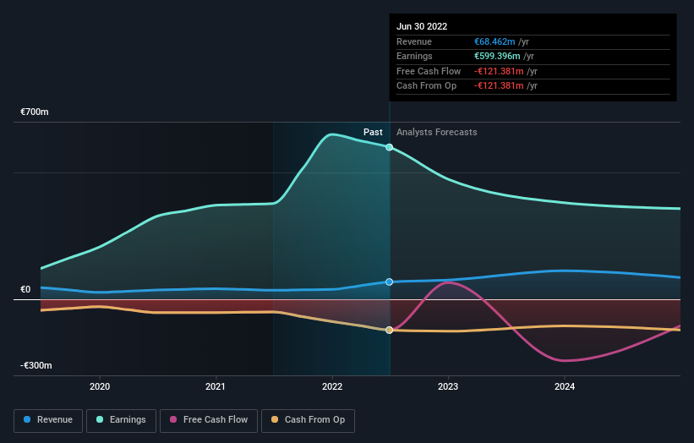Toggle the Revenue legend series
694x443 pixels.
[48, 420]
